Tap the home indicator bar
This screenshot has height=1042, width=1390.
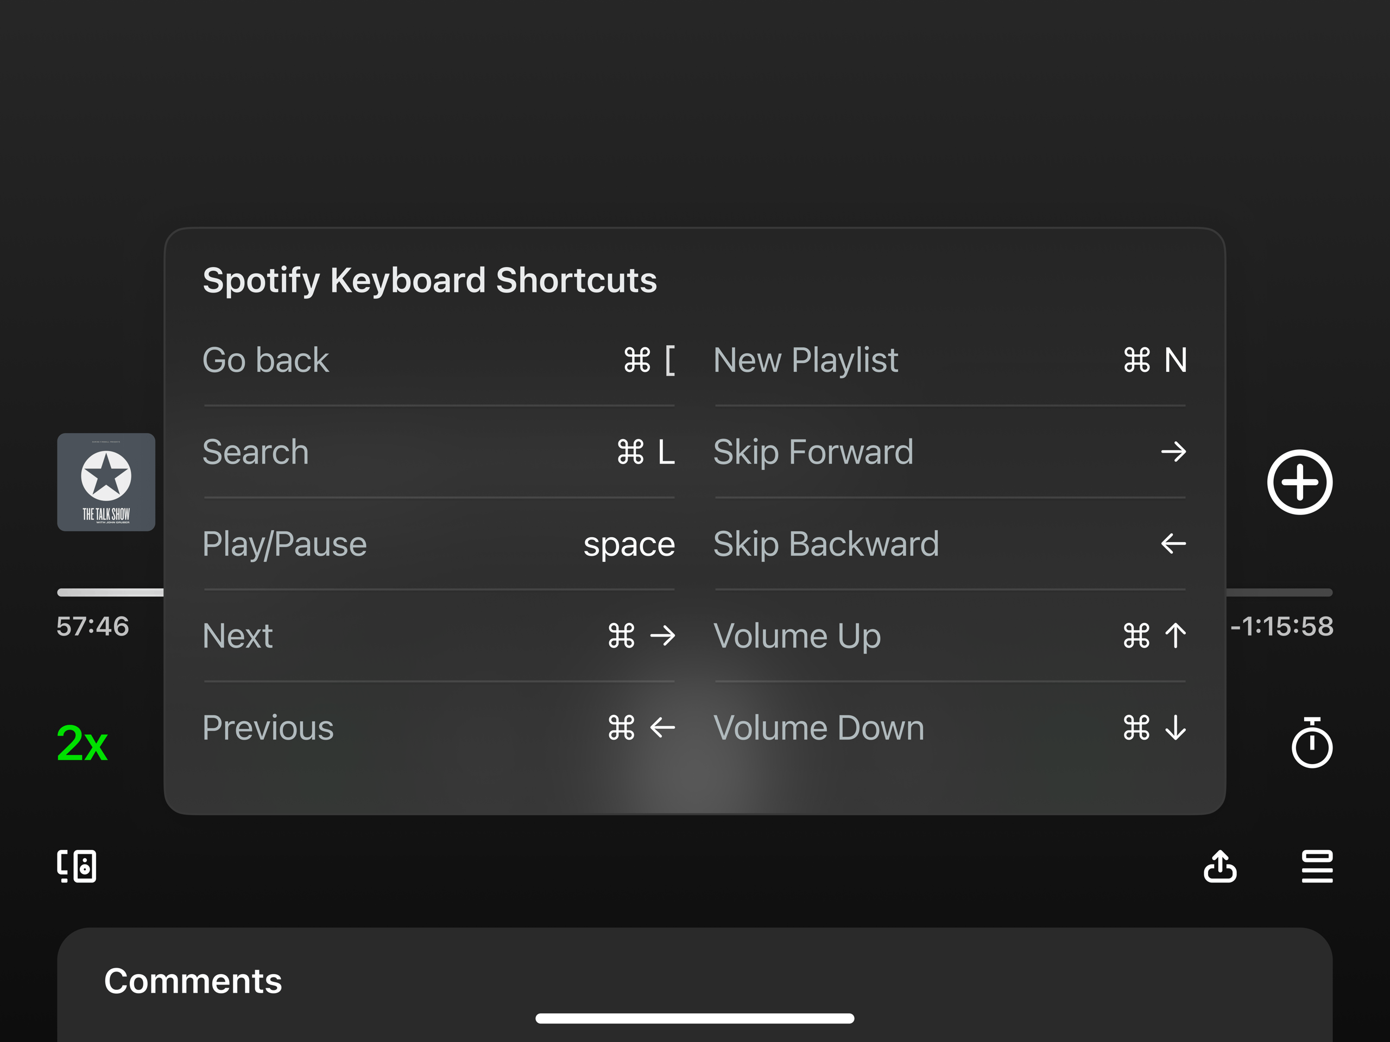pos(695,1018)
